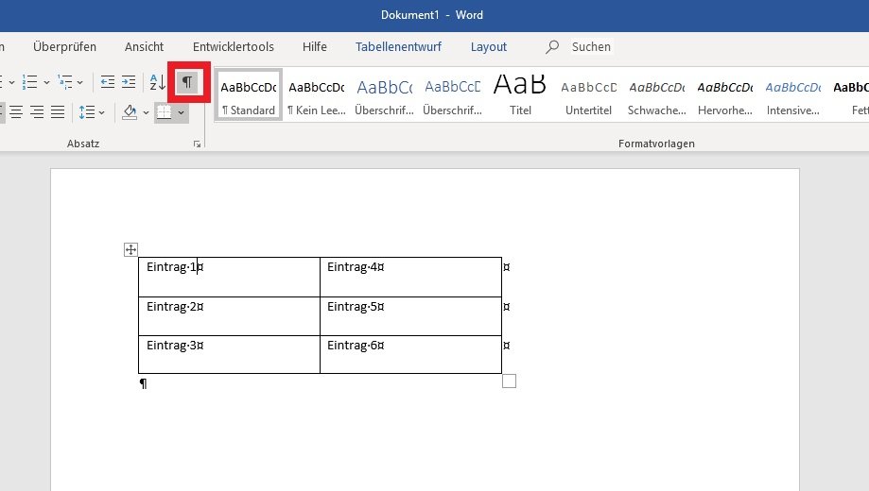
Task: Click the cell containing Eintrag 3
Action: pos(229,354)
